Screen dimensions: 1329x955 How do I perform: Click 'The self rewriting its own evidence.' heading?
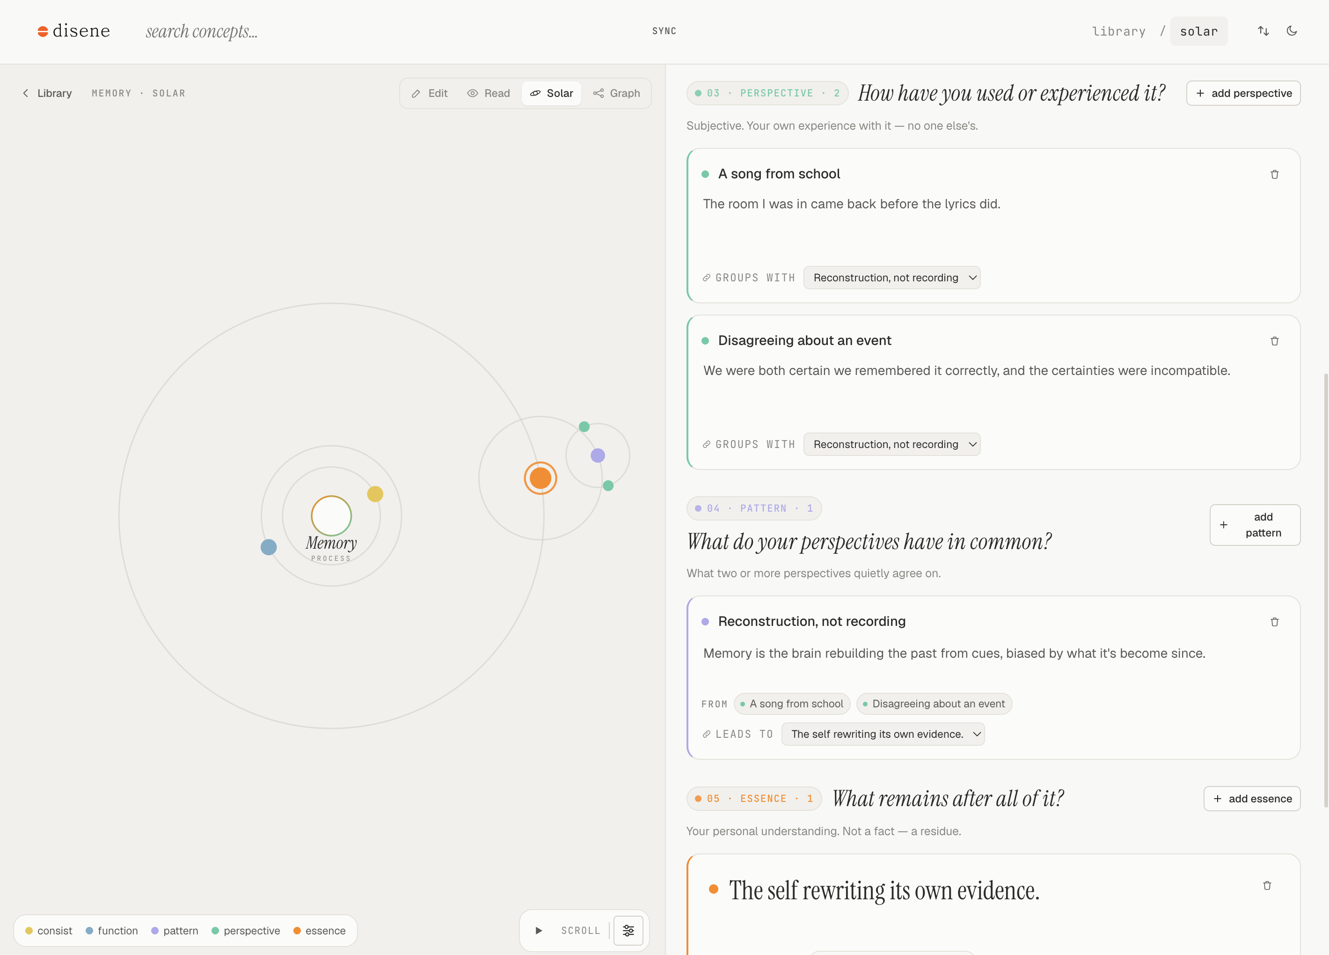tap(884, 890)
